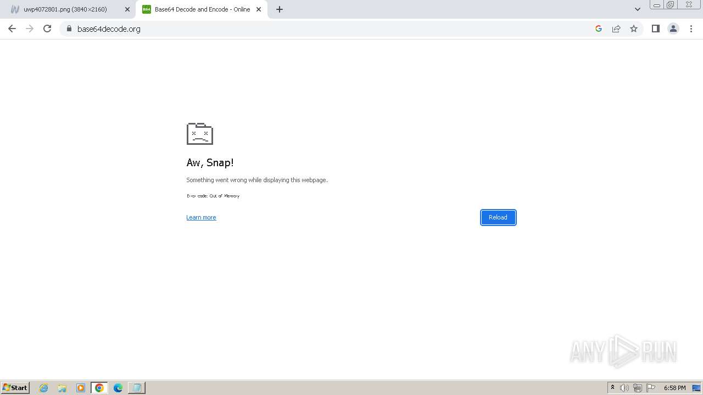Open the Learn more link
This screenshot has height=395, width=703.
click(x=201, y=217)
